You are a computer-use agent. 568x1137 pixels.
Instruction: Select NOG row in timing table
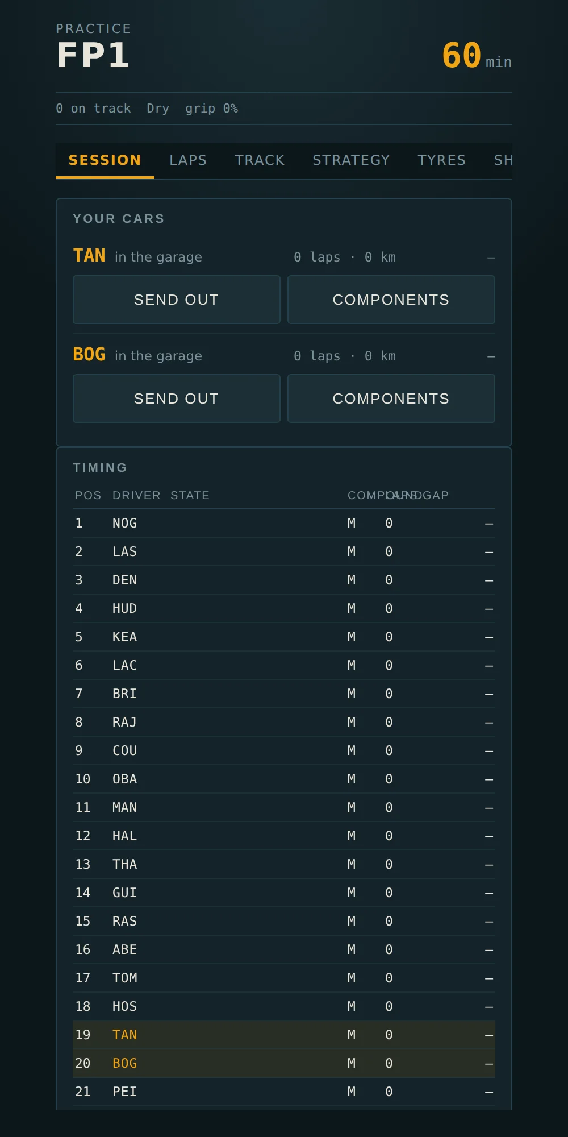click(284, 523)
